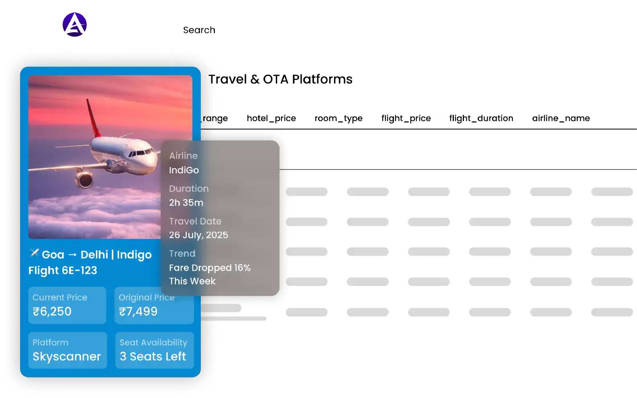
Task: Select the hotel_price column header
Action: tap(271, 118)
